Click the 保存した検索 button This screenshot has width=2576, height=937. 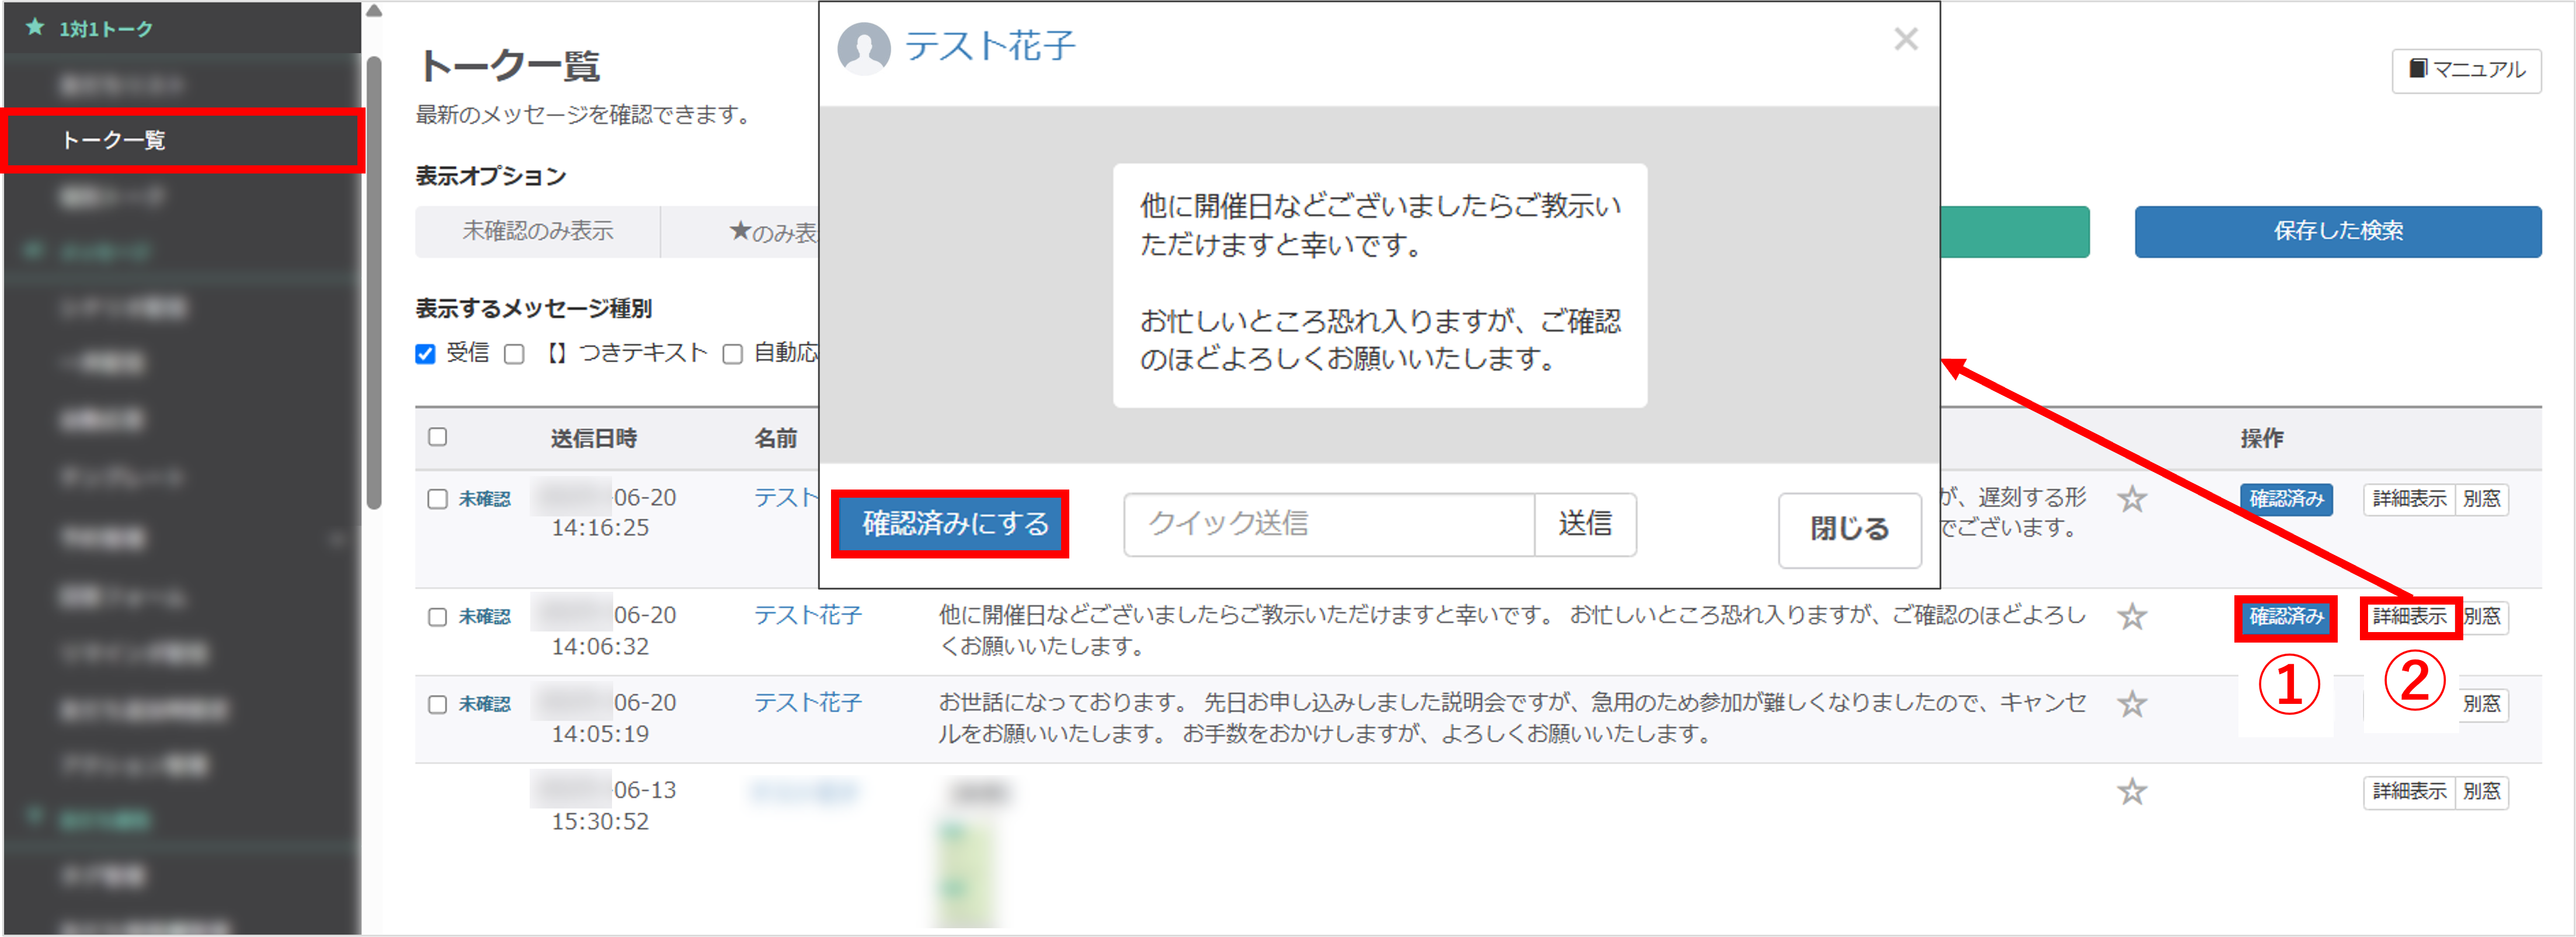click(x=2337, y=231)
